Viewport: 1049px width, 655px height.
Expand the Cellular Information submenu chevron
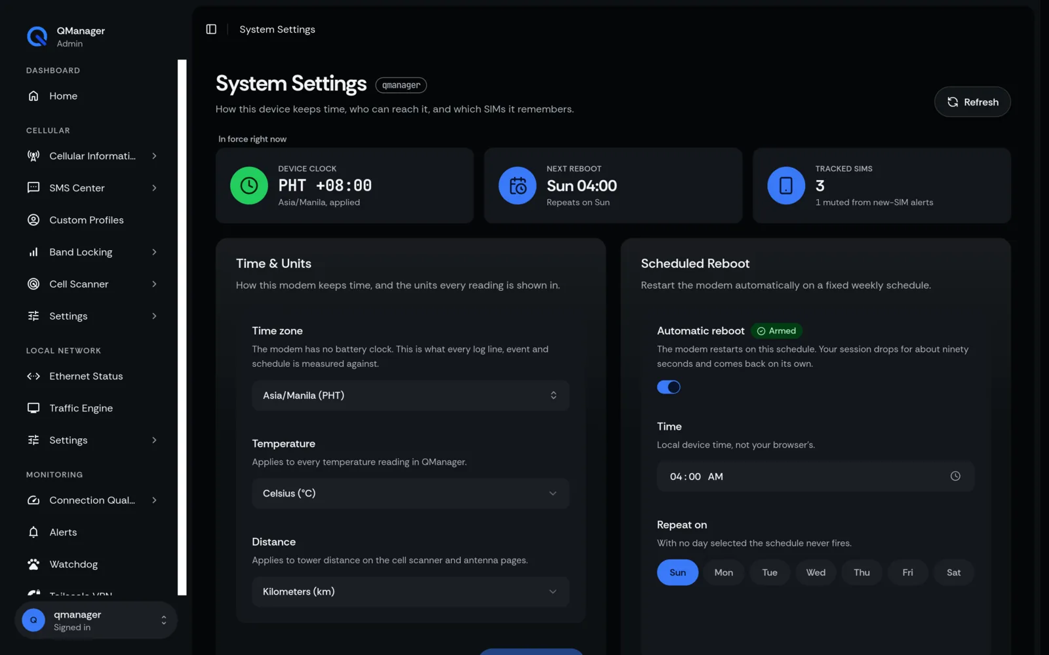[154, 156]
